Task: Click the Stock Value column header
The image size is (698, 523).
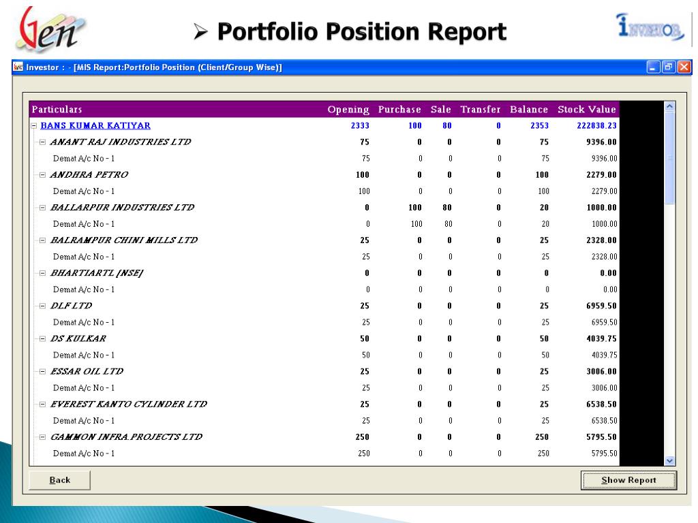Action: point(586,110)
